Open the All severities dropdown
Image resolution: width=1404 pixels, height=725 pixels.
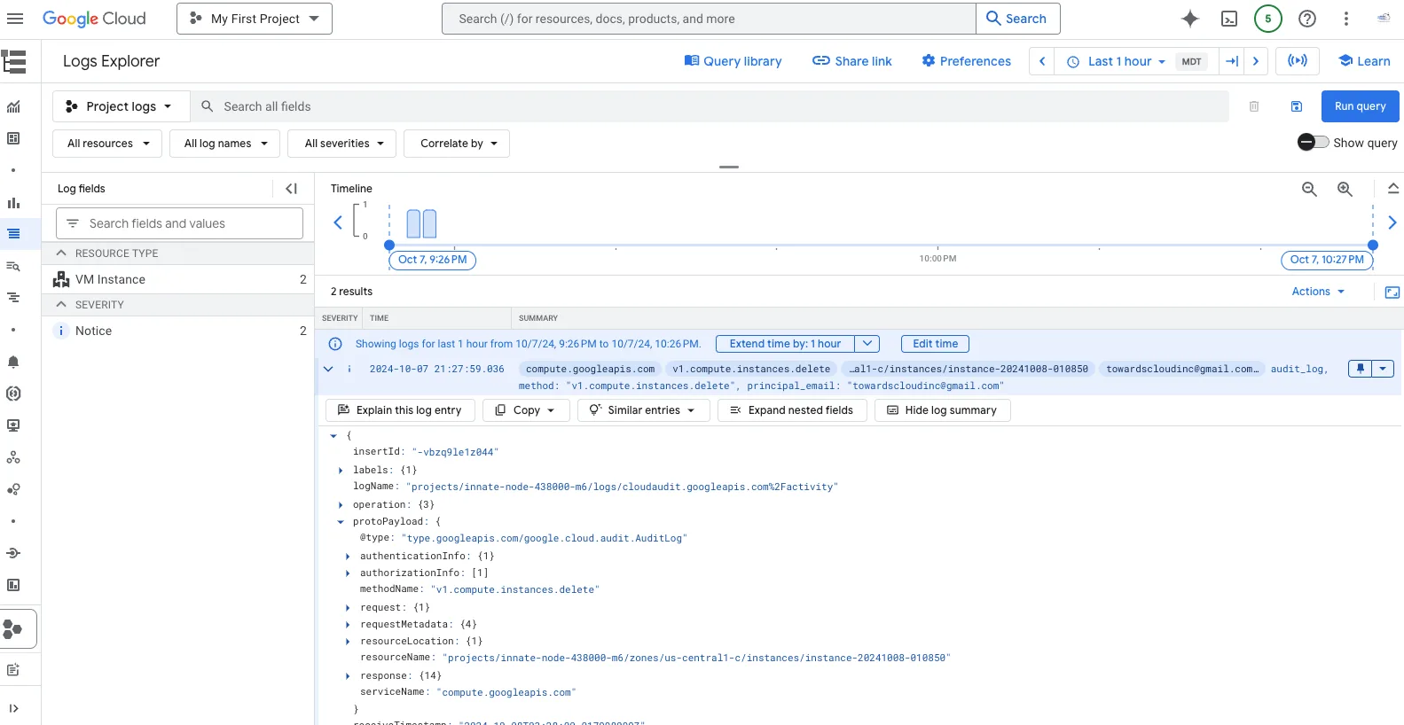point(342,144)
